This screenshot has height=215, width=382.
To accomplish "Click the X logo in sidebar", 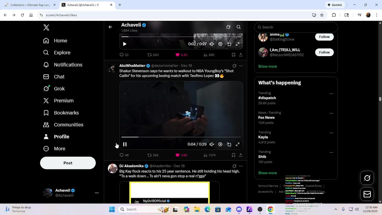I will tap(46, 27).
